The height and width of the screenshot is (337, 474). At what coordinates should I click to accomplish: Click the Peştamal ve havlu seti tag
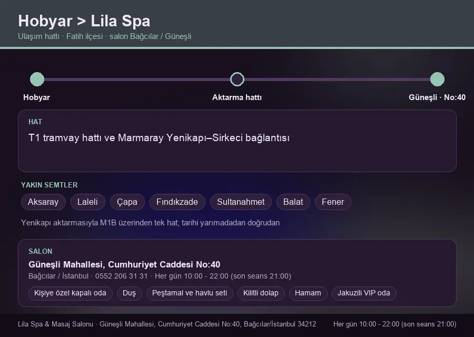(x=190, y=293)
